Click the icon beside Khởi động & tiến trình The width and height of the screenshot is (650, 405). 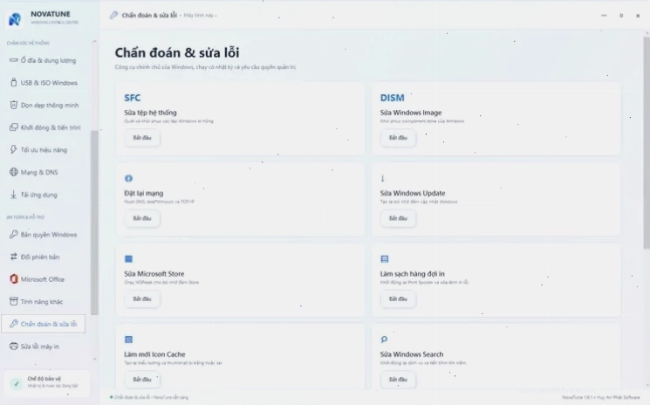[14, 127]
